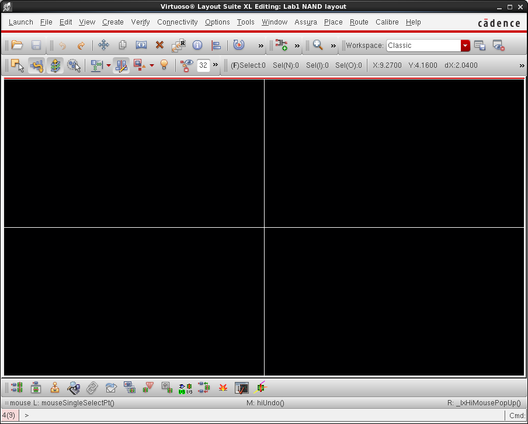528x424 pixels.
Task: Open the Route menu
Action: tap(359, 22)
